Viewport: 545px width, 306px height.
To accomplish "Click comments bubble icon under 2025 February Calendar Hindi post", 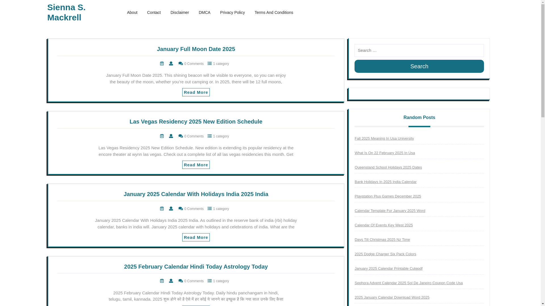I will [x=181, y=281].
